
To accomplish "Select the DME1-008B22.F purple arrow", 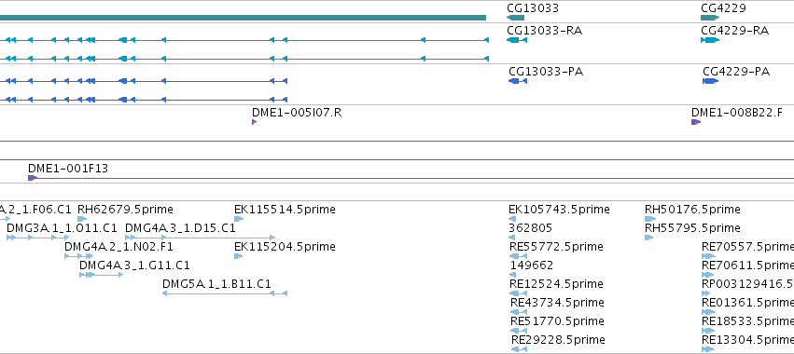I will [x=696, y=122].
